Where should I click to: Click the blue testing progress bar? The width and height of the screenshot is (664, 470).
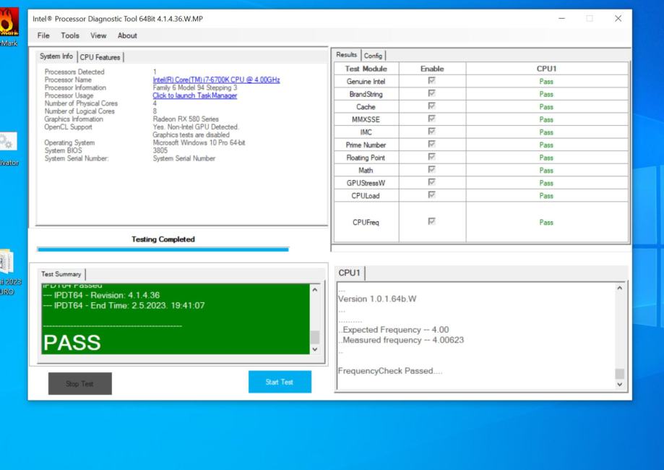click(x=160, y=249)
